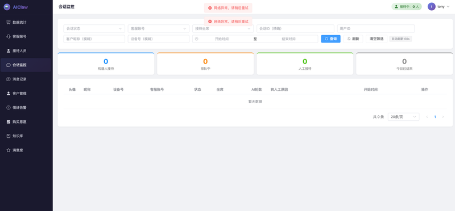The image size is (455, 211).
Task: Click the blue 查询 button
Action: coord(330,39)
